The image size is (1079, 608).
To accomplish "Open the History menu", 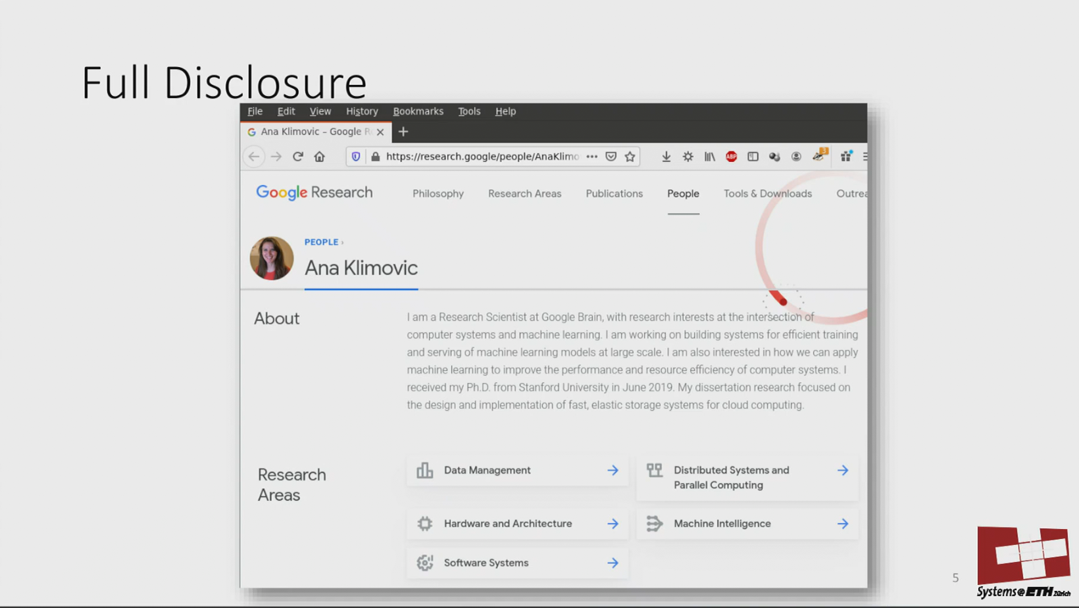I will [x=362, y=111].
